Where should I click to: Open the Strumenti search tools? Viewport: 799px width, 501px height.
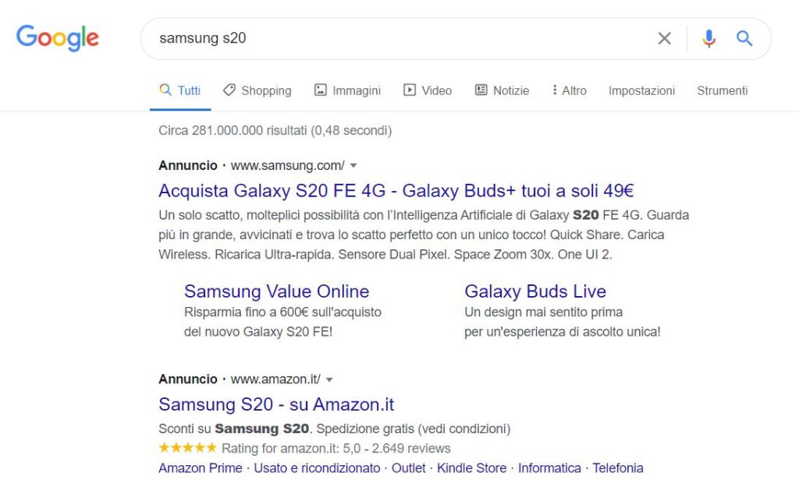point(722,90)
